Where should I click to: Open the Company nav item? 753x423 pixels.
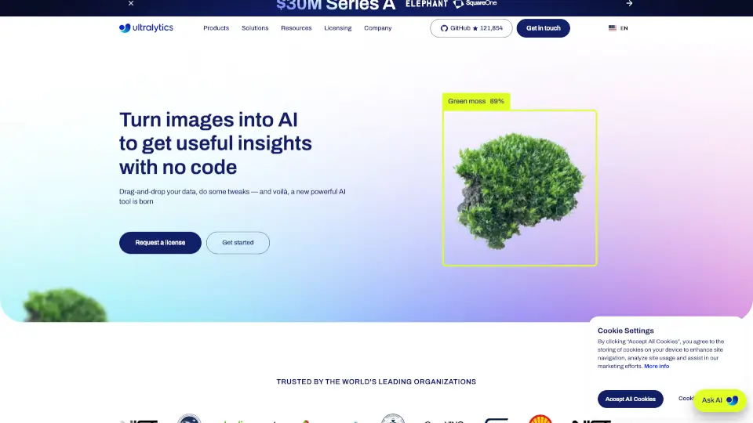click(x=377, y=28)
